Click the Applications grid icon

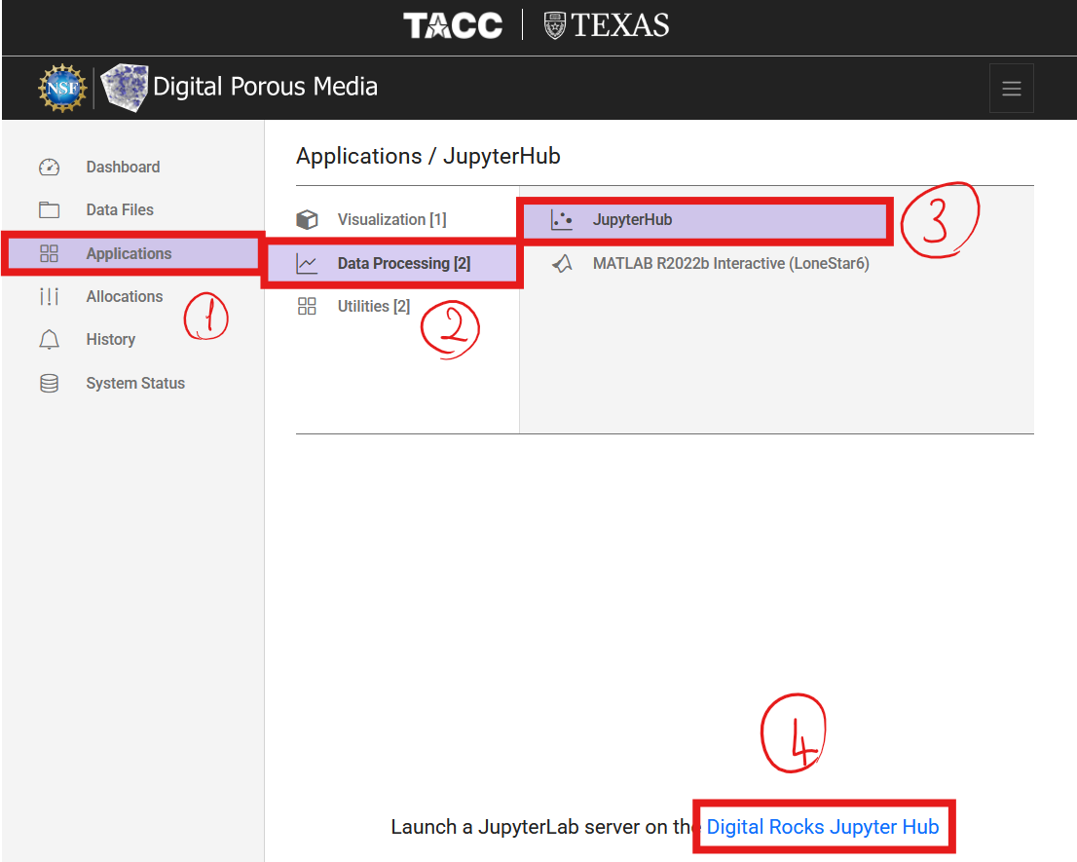(x=49, y=253)
